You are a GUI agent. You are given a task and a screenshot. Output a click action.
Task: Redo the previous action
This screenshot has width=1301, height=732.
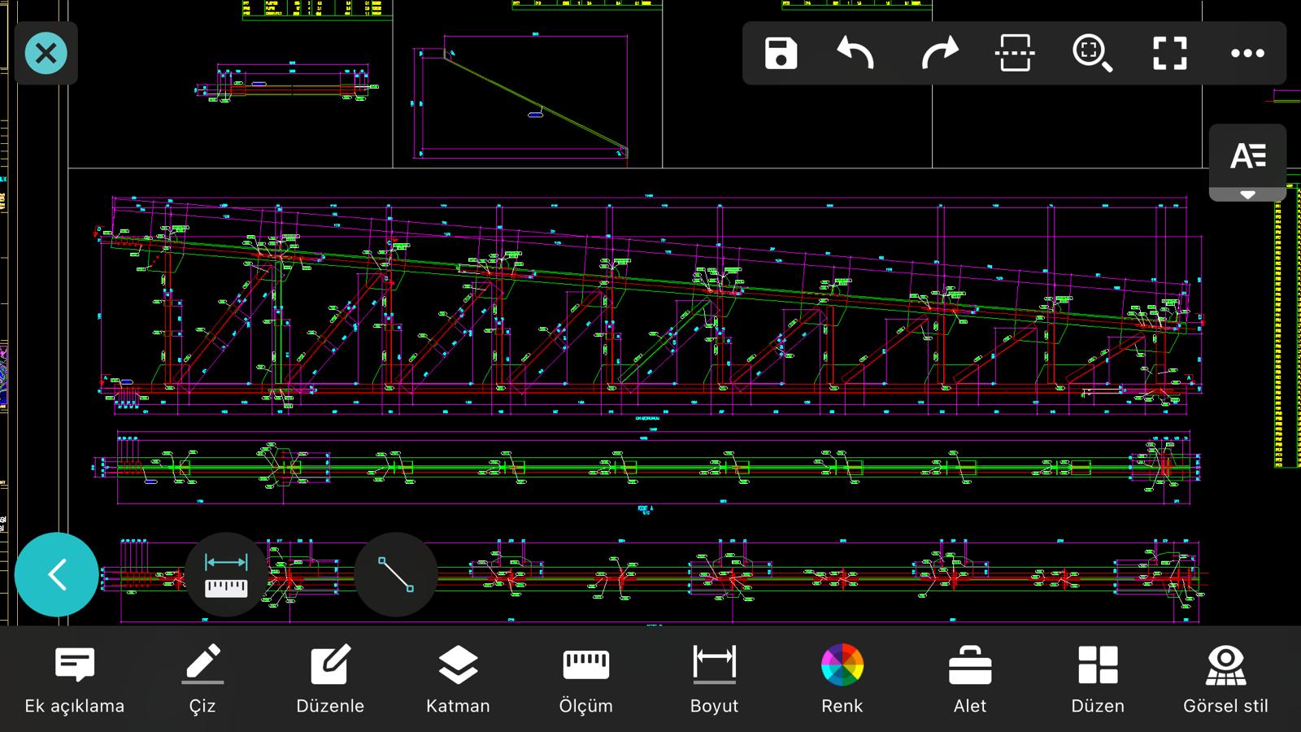tap(939, 54)
